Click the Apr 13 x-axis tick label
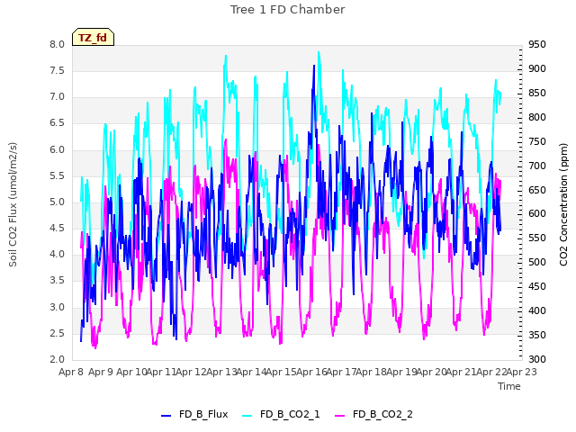The width and height of the screenshot is (576, 432). click(221, 372)
